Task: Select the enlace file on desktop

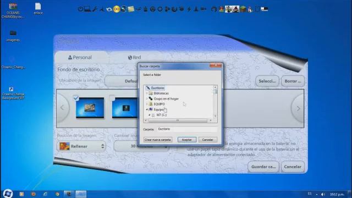Action: 38,9
